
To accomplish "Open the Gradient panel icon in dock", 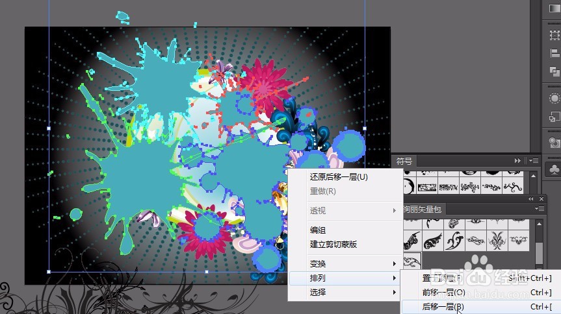I will pyautogui.click(x=554, y=8).
